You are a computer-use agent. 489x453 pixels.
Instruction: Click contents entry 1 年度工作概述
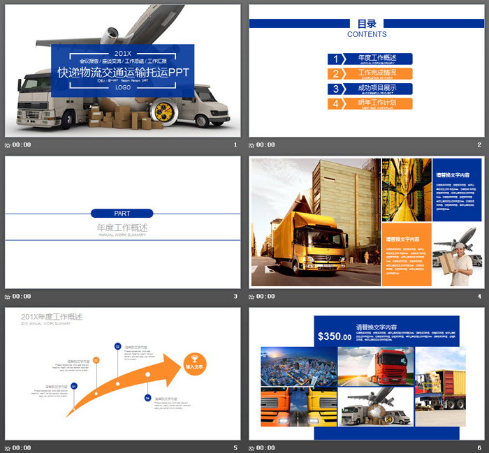tap(370, 59)
